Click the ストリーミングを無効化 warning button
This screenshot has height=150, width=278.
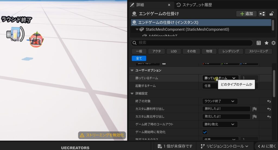102,135
